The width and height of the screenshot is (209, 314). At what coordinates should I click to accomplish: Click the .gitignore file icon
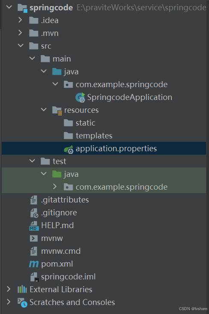34,213
